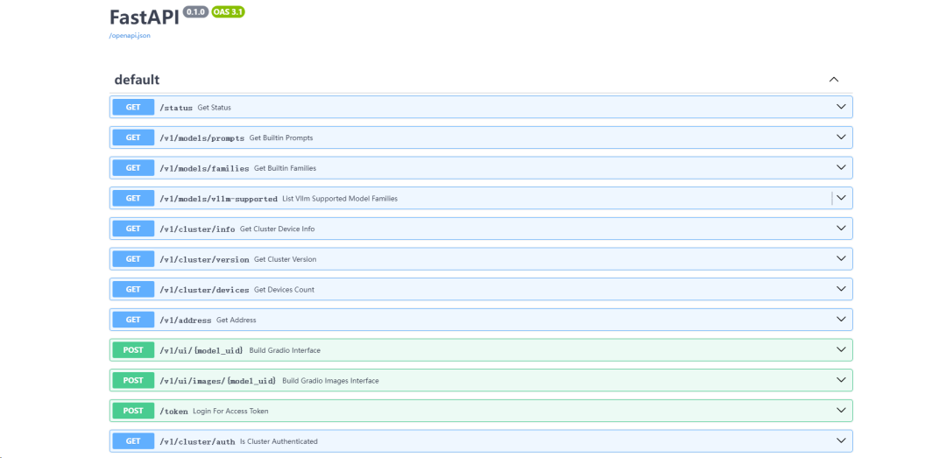
Task: Click the Login For Access Token description
Action: coord(230,412)
